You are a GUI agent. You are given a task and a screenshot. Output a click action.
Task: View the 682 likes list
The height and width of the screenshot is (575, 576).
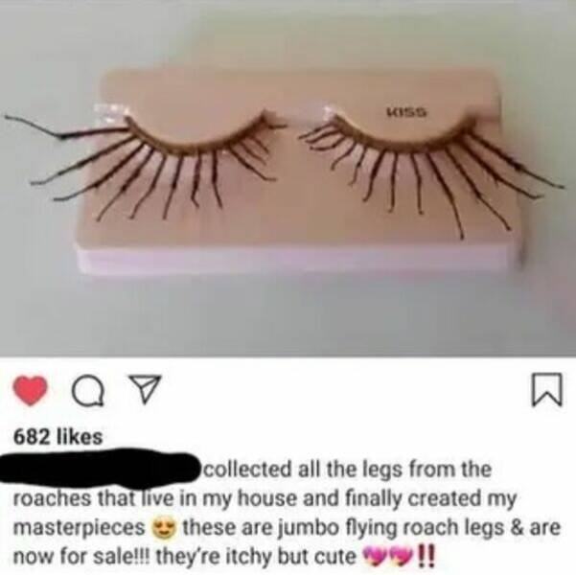[58, 437]
